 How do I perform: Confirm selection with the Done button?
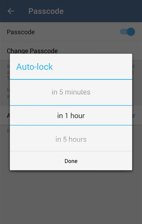click(x=71, y=161)
